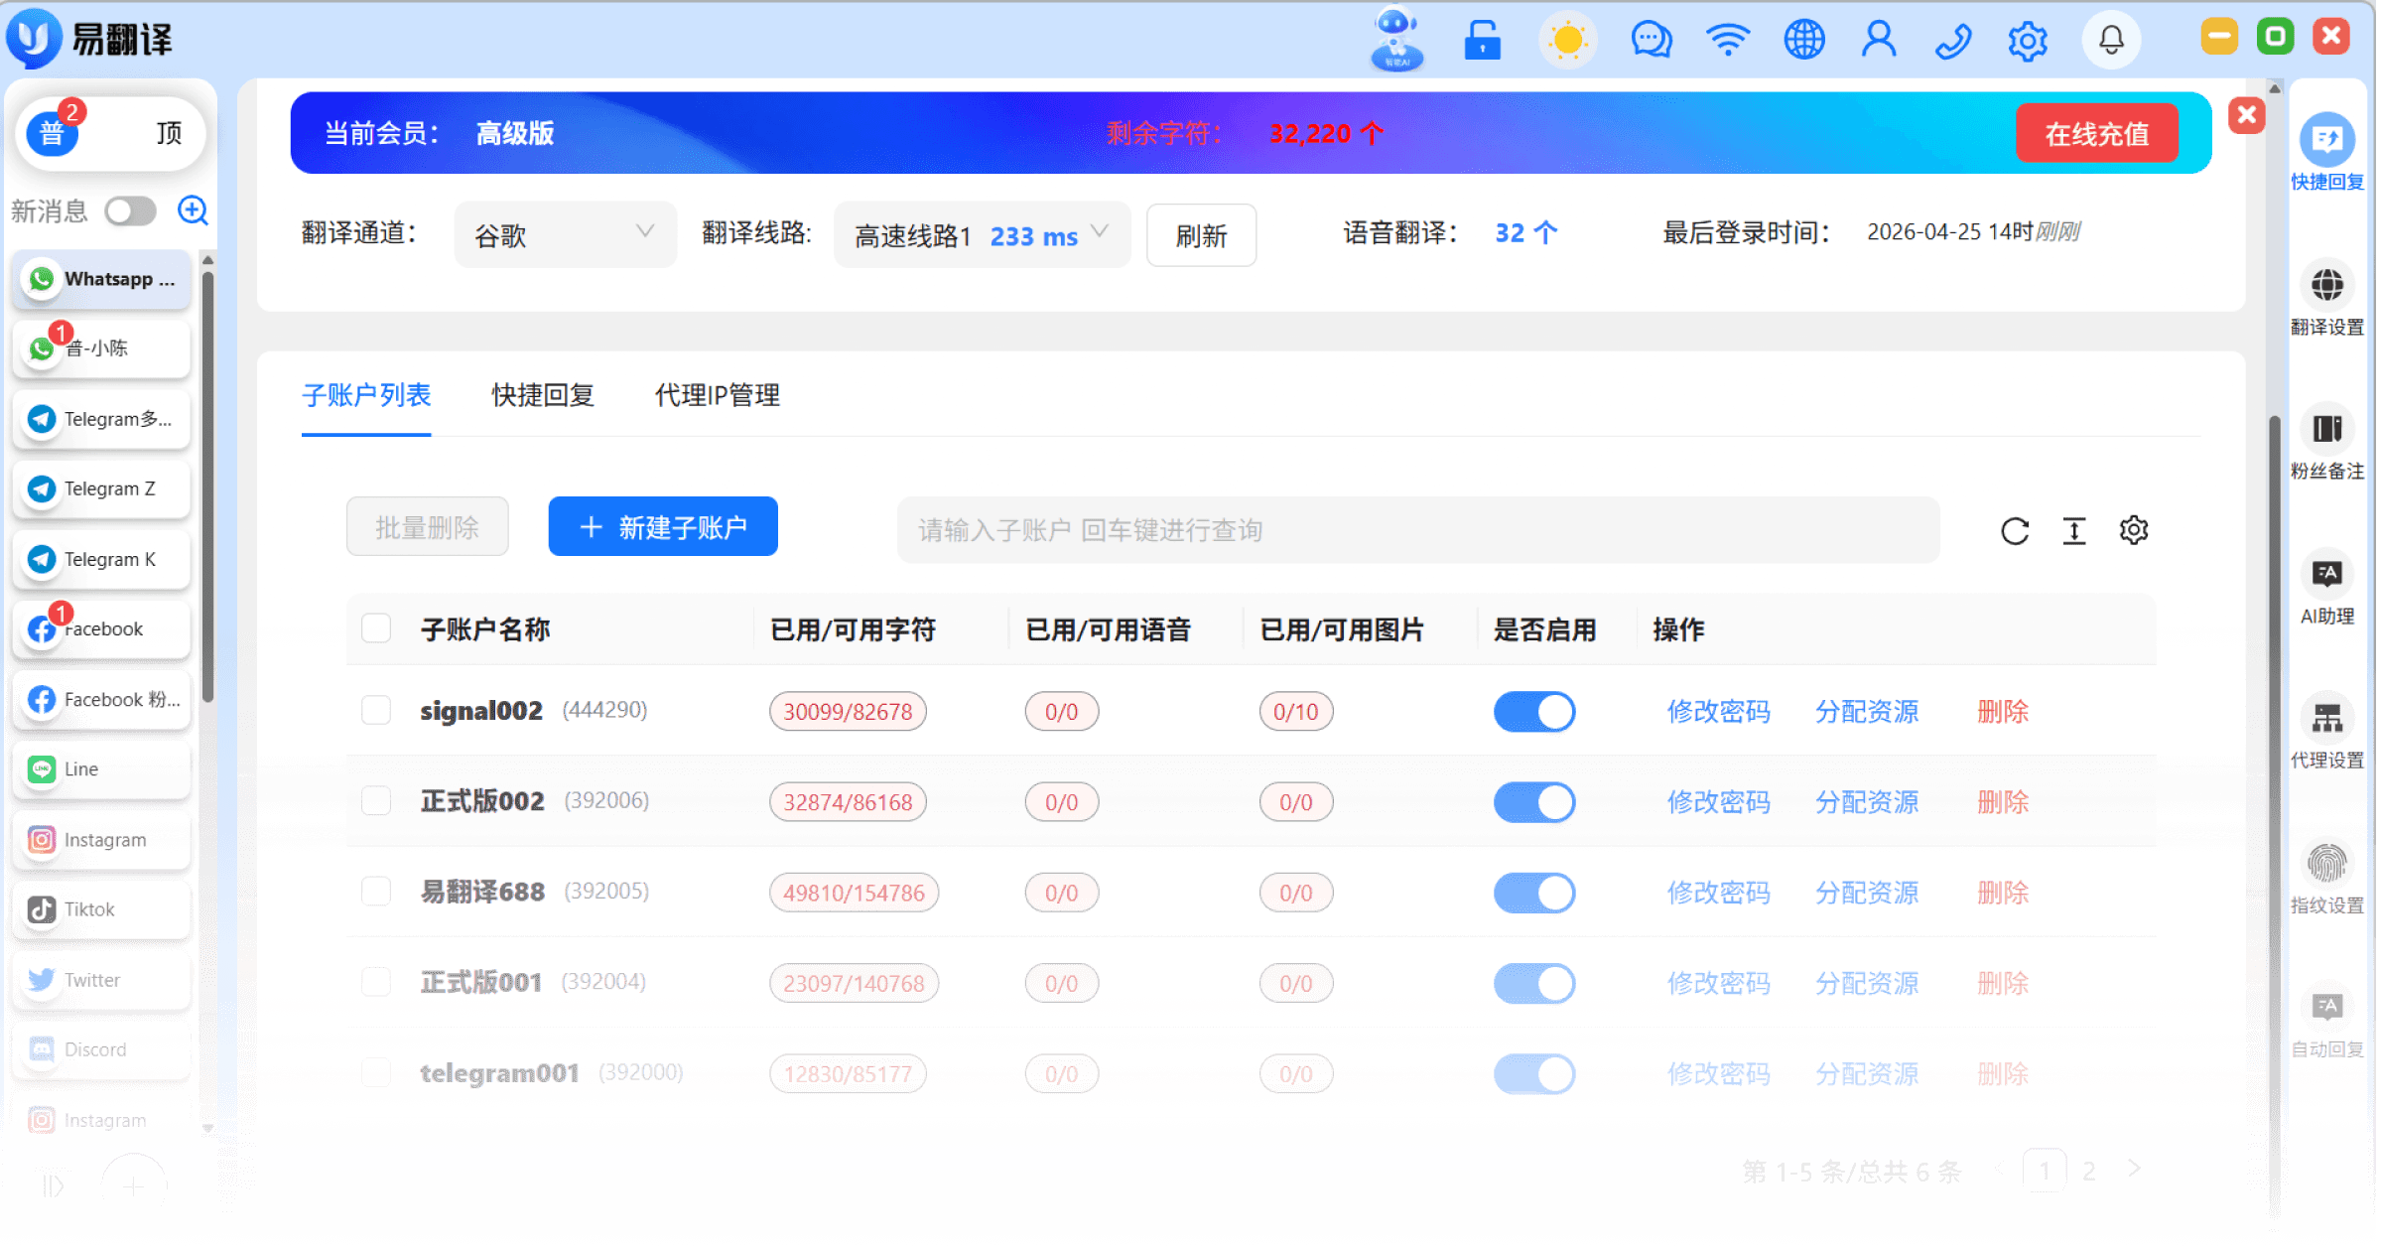Click the 刷新 button
The height and width of the screenshot is (1251, 2382).
[x=1201, y=235]
